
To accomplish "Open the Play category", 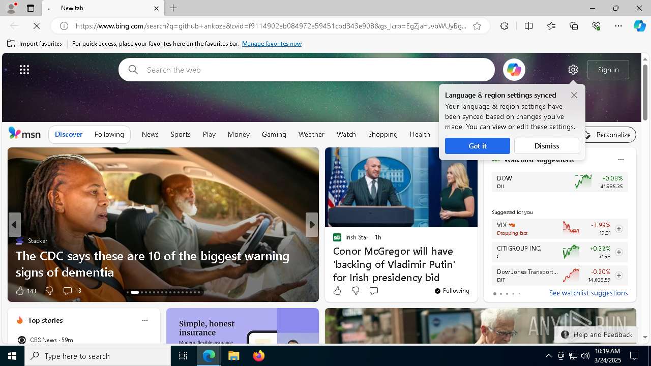I will click(209, 134).
